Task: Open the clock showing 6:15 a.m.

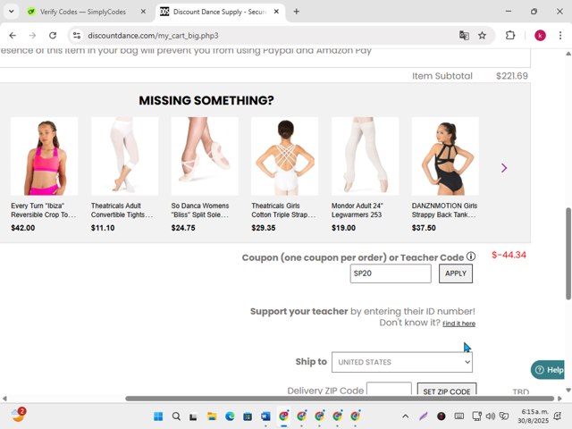Action: pyautogui.click(x=533, y=416)
